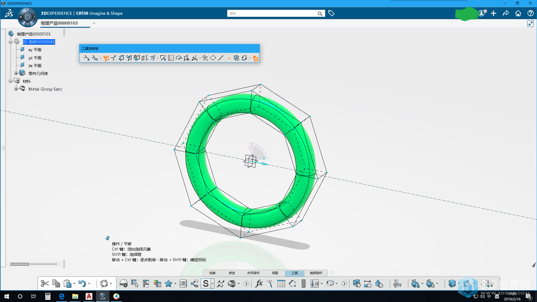Click the Cut scissors icon
The image size is (537, 302).
point(45,284)
